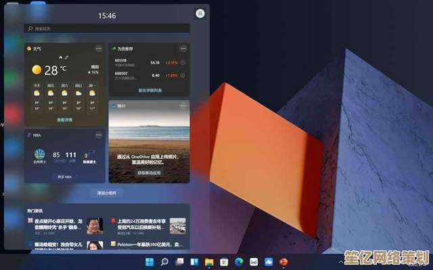The height and width of the screenshot is (270, 433).
Task: Open the first news article thumbnail
Action: 95,225
